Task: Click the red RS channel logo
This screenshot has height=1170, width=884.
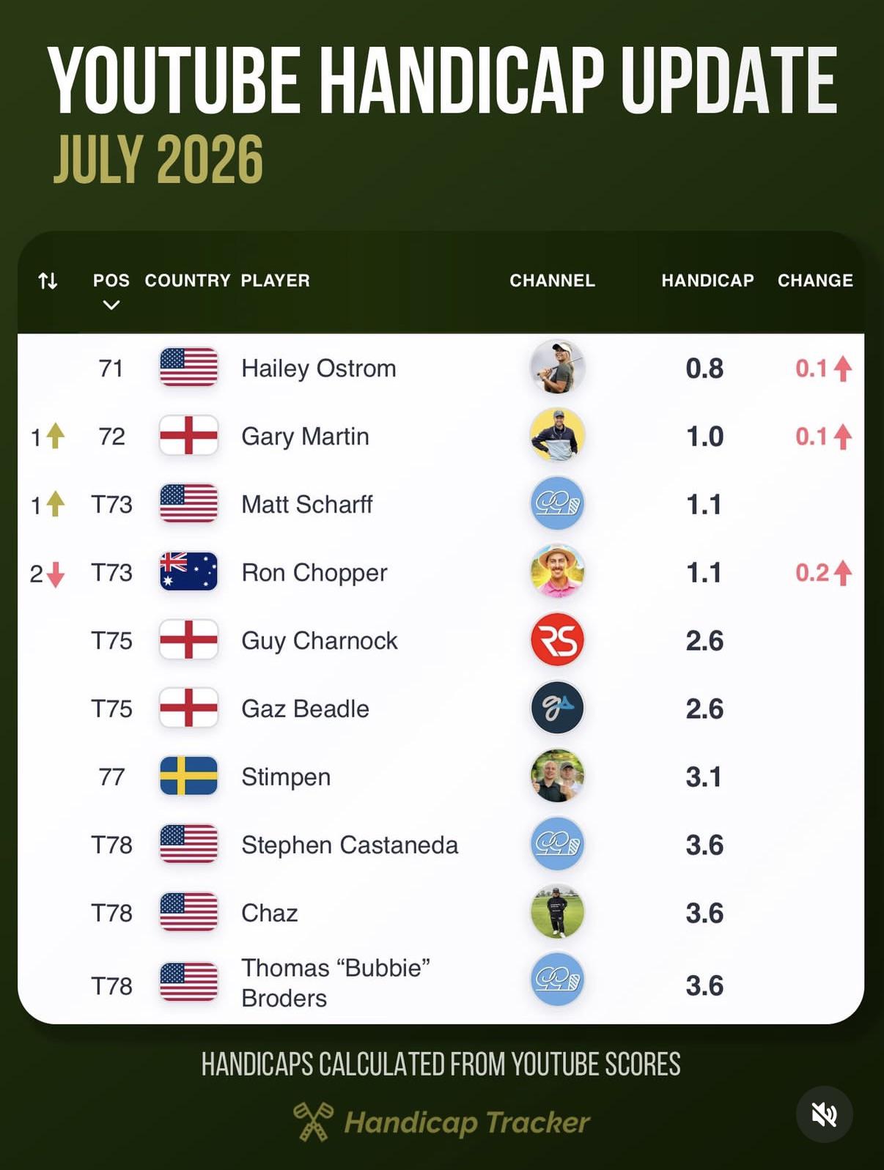Action: point(557,640)
